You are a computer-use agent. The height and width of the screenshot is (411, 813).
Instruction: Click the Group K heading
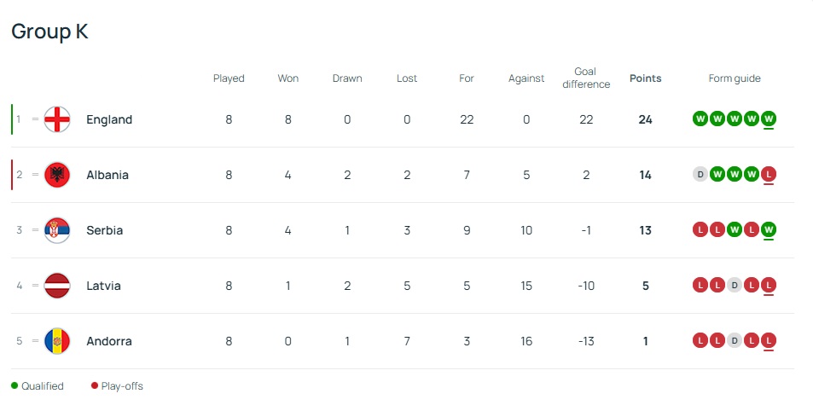point(49,32)
